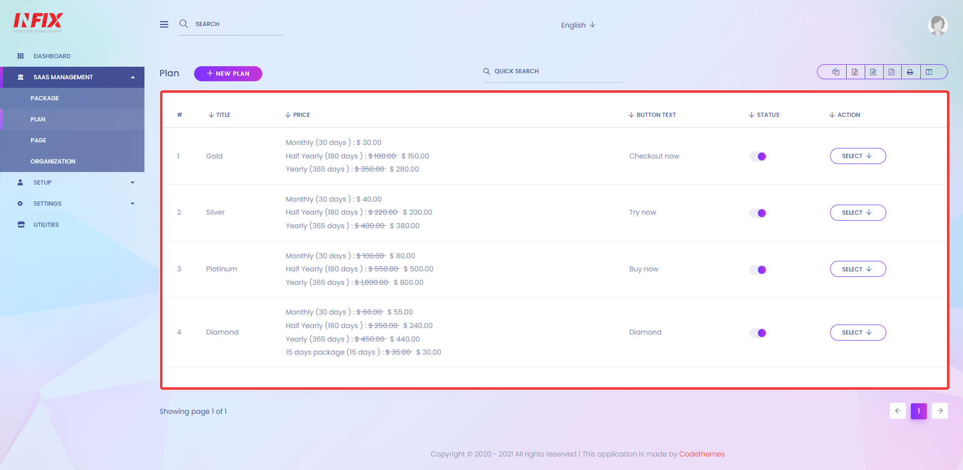This screenshot has height=470, width=963.
Task: Disable the Platinum plan status switch
Action: [x=758, y=270]
